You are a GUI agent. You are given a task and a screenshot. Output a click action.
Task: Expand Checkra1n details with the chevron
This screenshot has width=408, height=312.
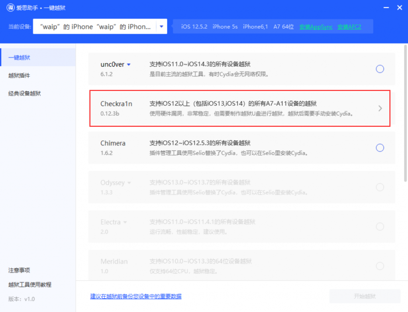tap(381, 108)
